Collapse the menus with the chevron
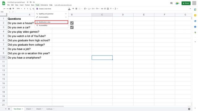The image size is (198, 111). [x=190, y=9]
